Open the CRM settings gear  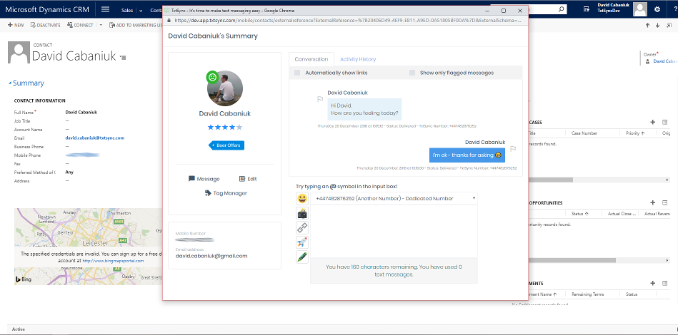point(657,9)
